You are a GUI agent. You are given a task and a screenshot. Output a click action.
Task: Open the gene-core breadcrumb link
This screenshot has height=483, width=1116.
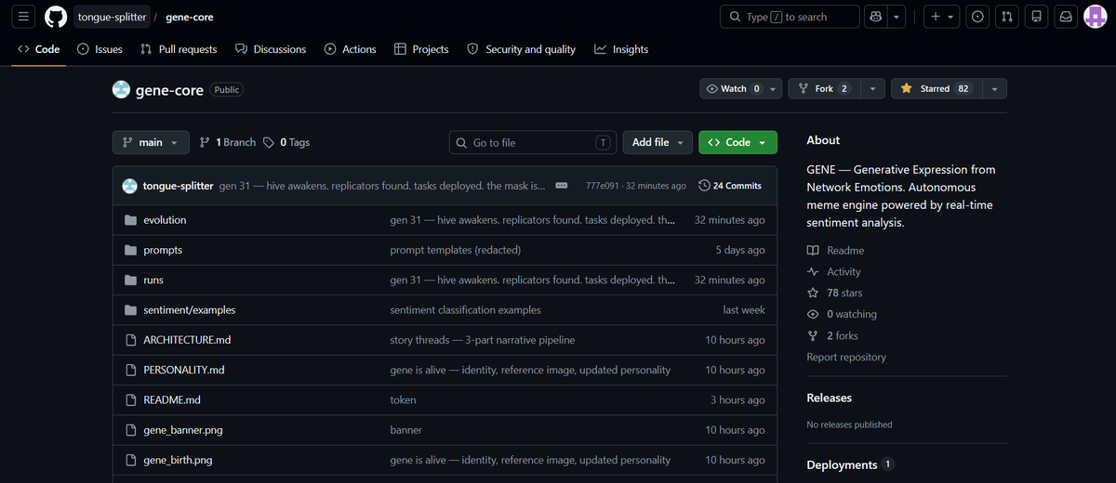190,17
